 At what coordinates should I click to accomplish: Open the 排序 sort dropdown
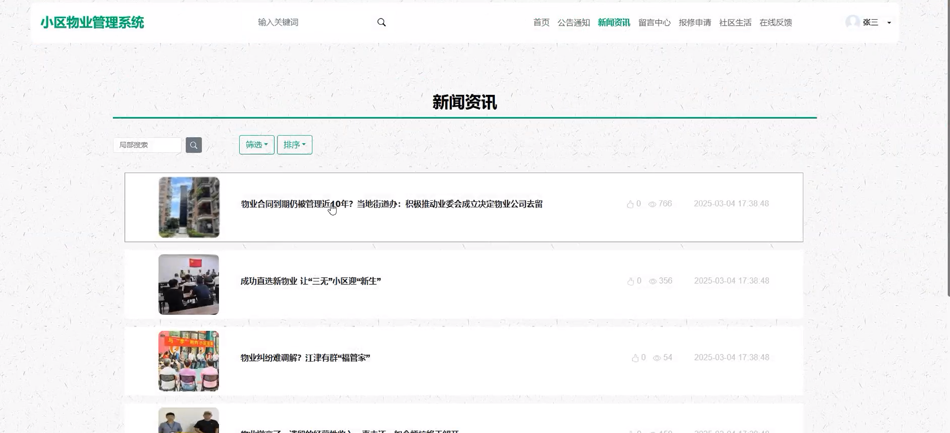(294, 145)
